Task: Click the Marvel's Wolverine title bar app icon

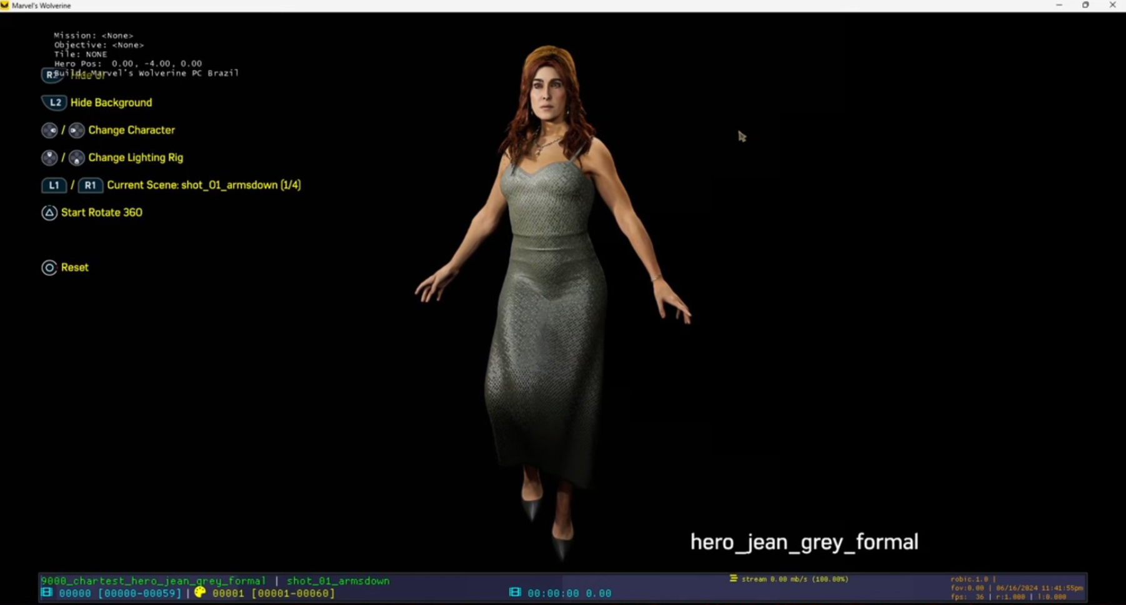Action: [x=5, y=6]
